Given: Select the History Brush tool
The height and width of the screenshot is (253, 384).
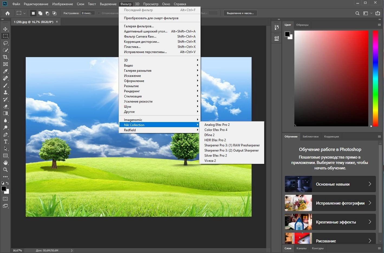Looking at the screenshot, I should (x=5, y=99).
